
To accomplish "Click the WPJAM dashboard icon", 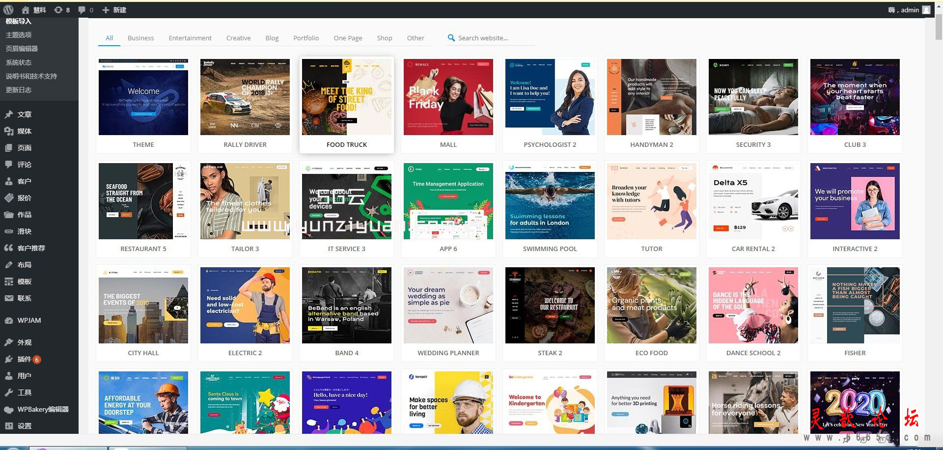I will [x=9, y=320].
